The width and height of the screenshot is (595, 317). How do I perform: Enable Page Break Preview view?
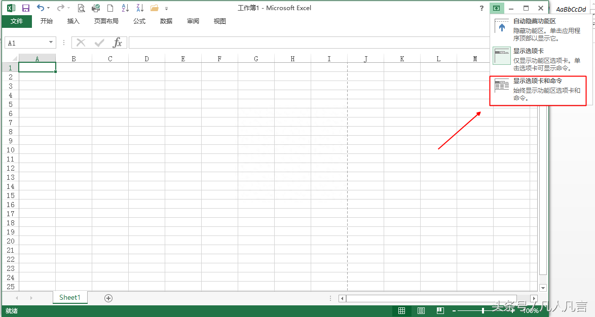tap(440, 310)
